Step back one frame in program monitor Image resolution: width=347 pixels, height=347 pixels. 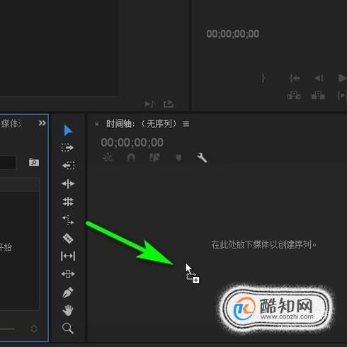(318, 78)
